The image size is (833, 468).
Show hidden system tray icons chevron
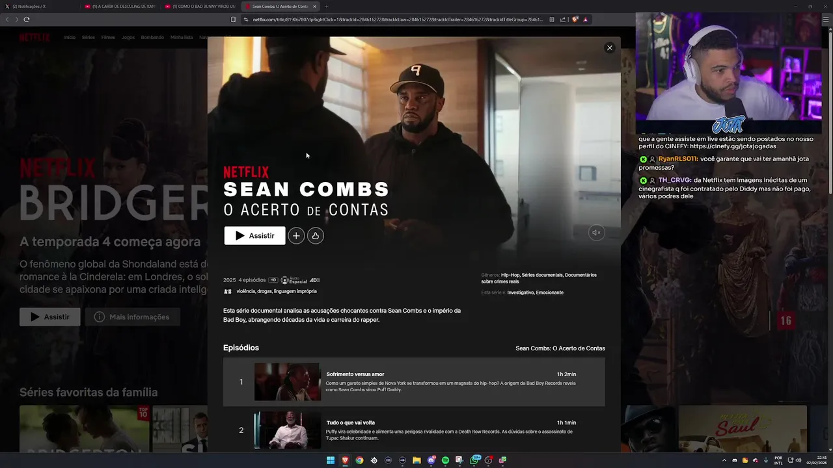point(724,460)
